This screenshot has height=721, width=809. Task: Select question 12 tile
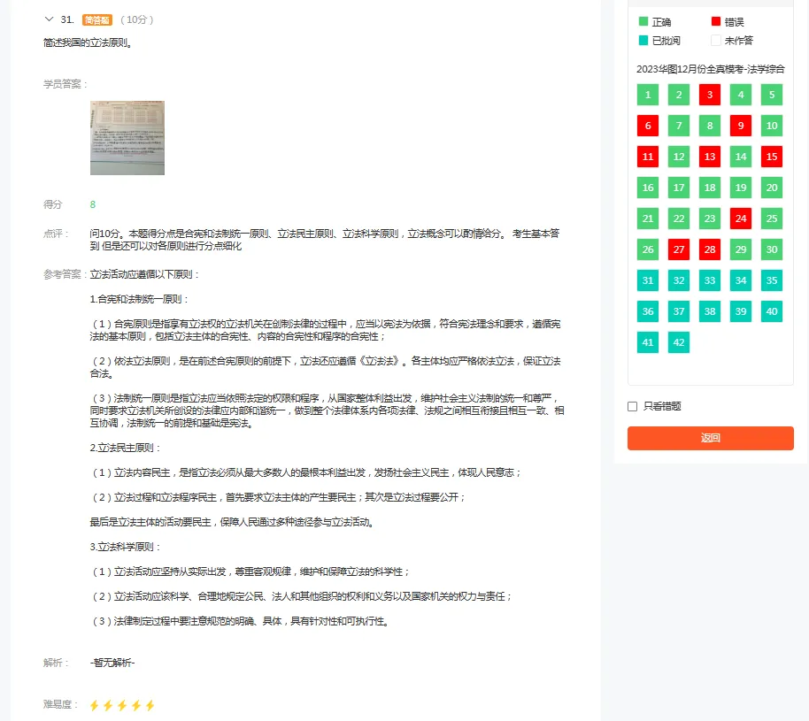pos(679,157)
